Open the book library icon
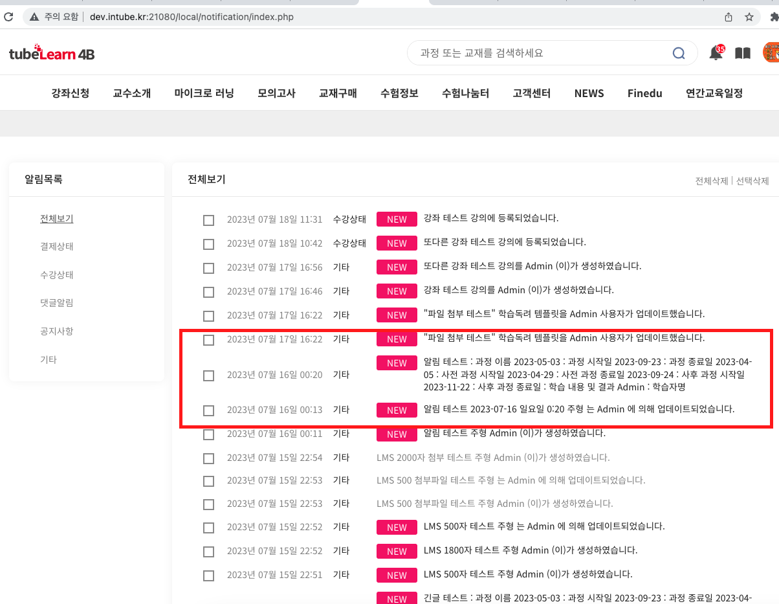 coord(743,53)
